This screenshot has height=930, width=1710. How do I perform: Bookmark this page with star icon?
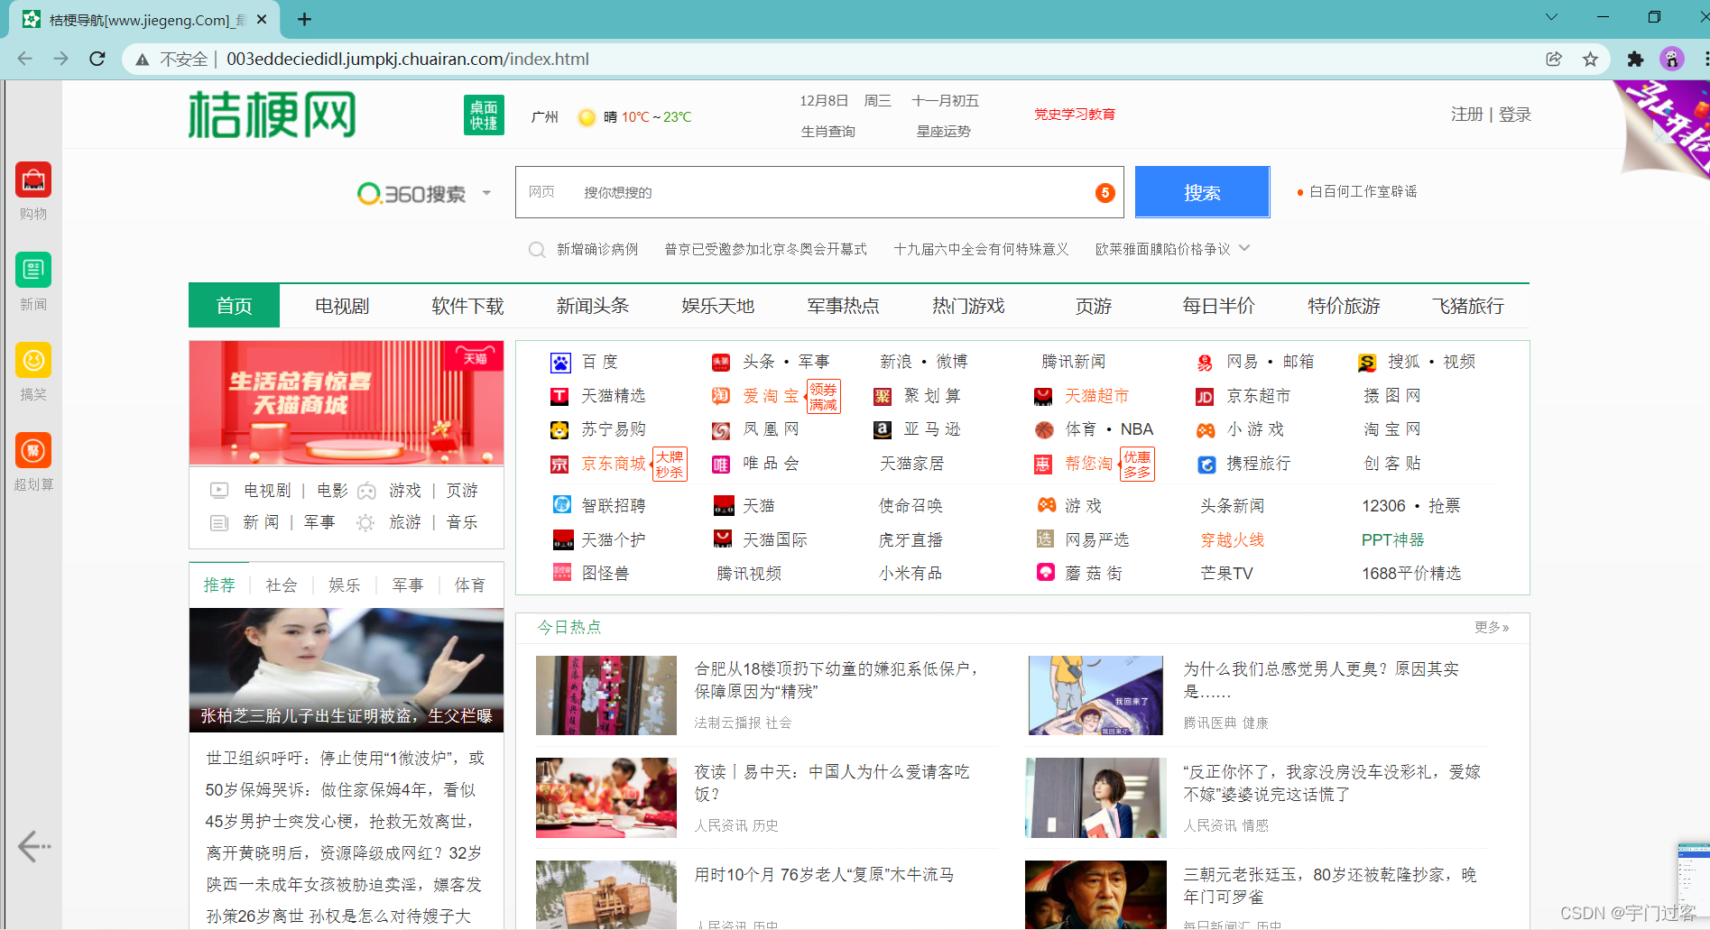tap(1590, 59)
